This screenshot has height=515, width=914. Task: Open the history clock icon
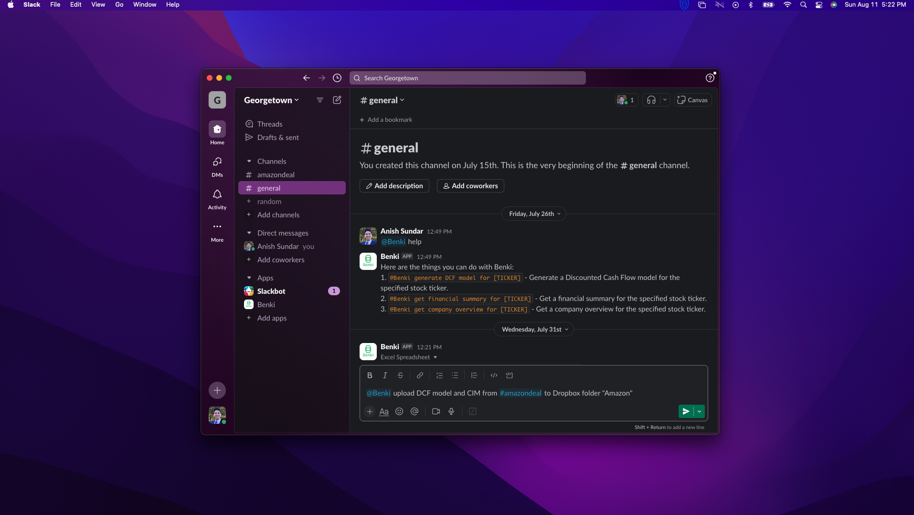(337, 78)
